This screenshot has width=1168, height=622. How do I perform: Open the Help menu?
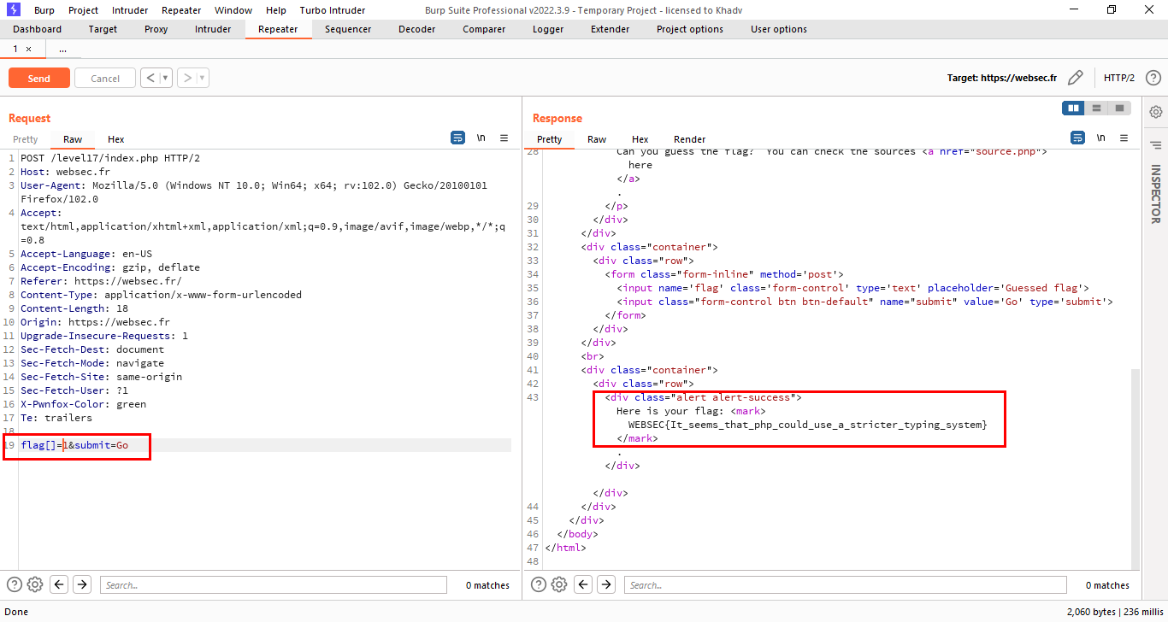[x=276, y=10]
